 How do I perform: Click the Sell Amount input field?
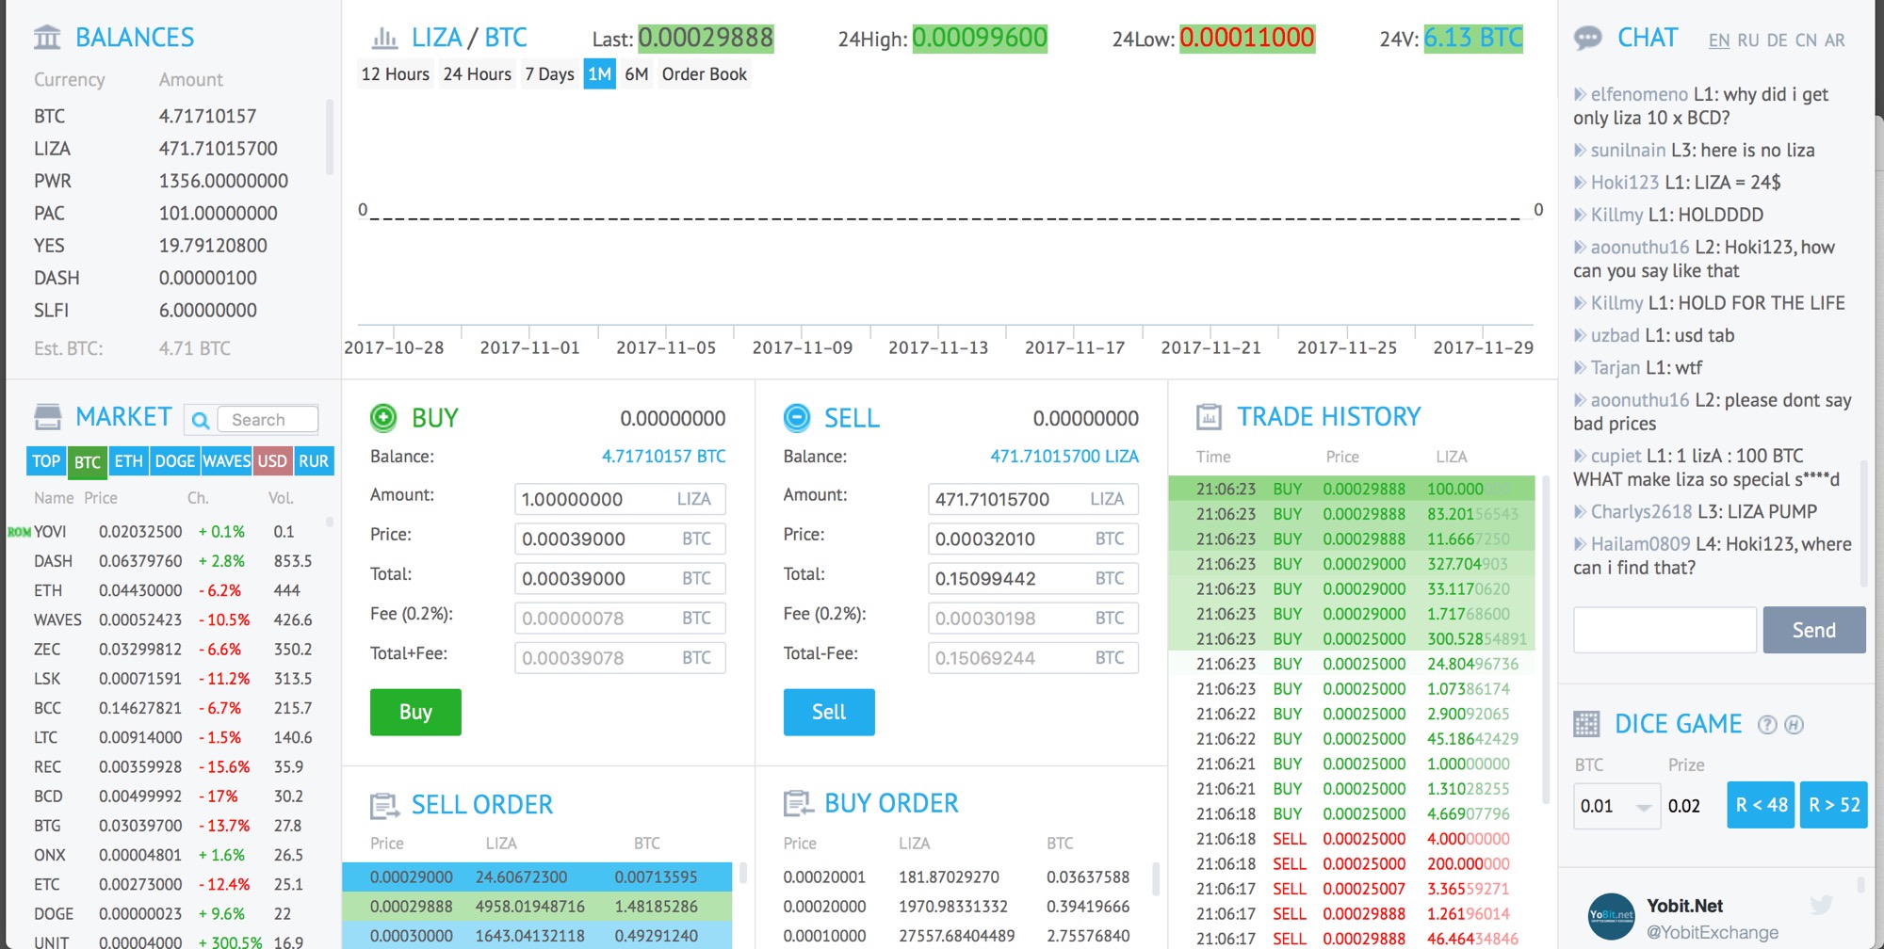tap(1033, 499)
